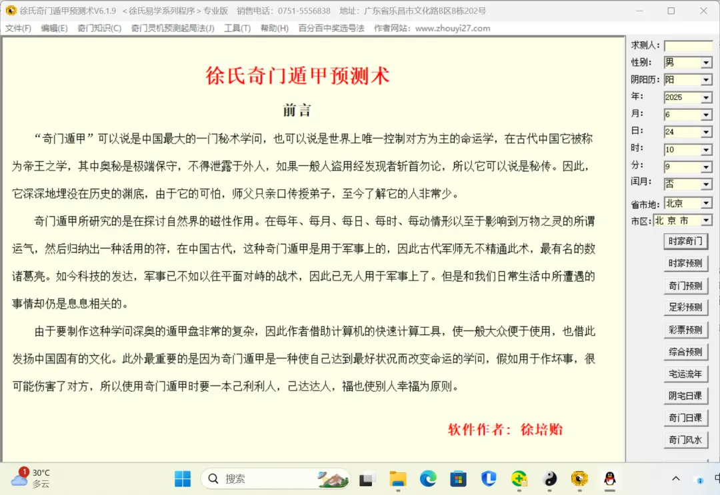
Task: Click the taskbar search magnifier icon
Action: pos(213,478)
